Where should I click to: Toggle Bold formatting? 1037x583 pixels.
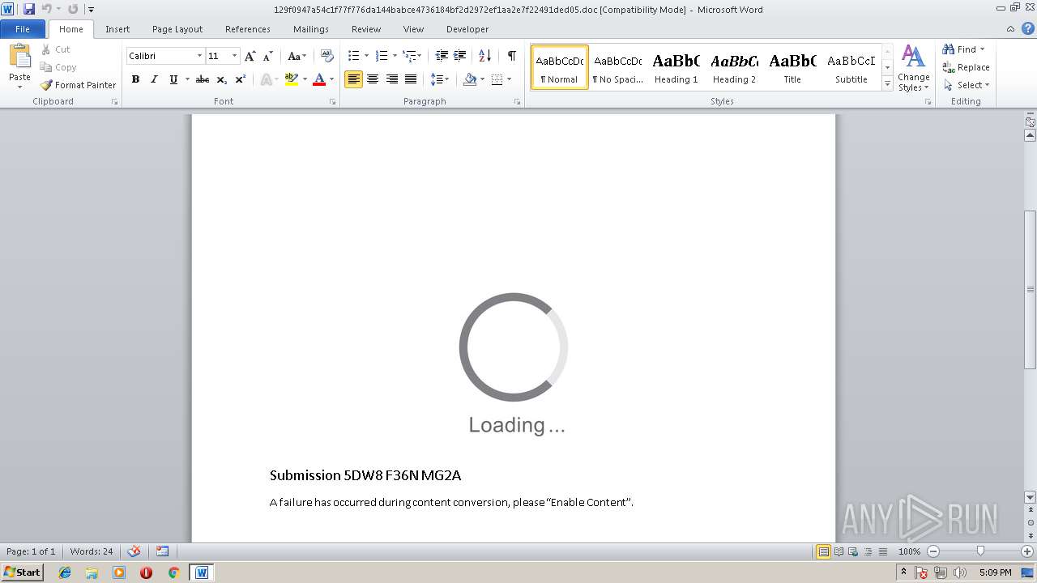tap(135, 79)
